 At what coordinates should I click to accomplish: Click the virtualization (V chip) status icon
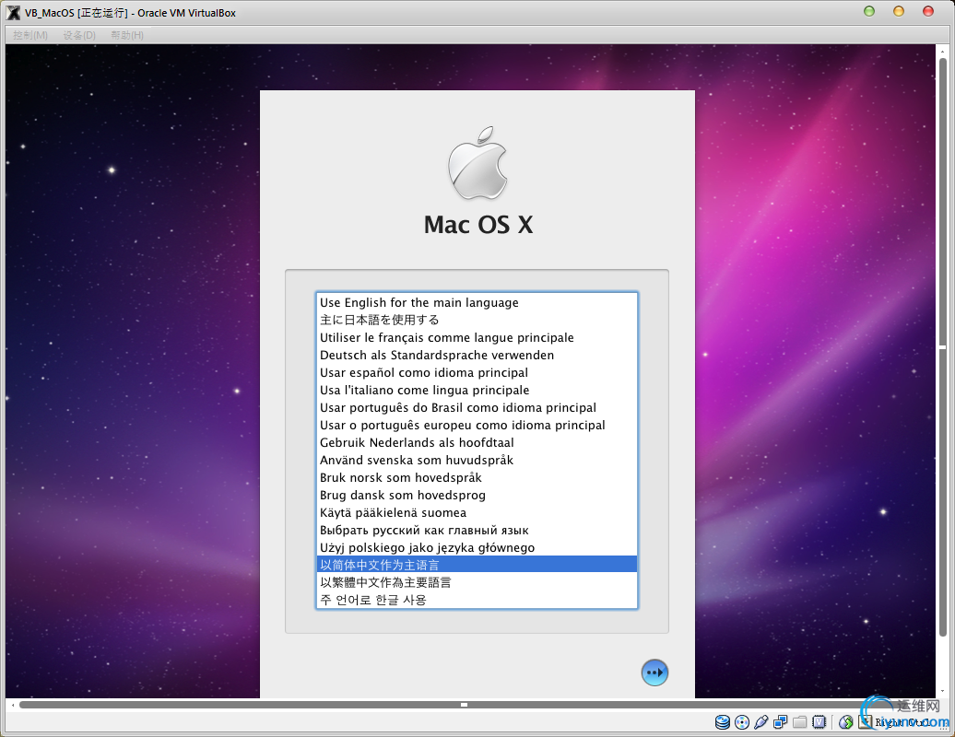tap(819, 722)
